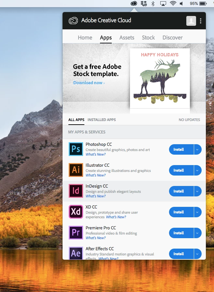
Task: Go to the Stock tab
Action: [x=149, y=38]
